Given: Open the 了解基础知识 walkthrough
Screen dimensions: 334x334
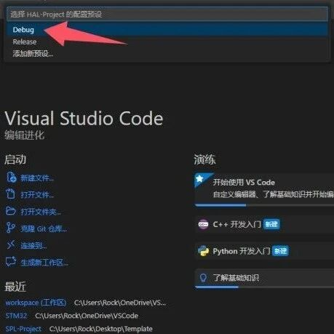Looking at the screenshot, I should (264, 278).
